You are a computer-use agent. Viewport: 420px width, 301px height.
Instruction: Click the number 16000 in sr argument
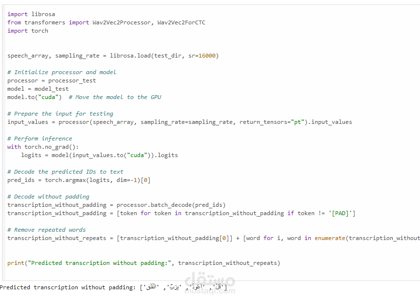coord(207,56)
